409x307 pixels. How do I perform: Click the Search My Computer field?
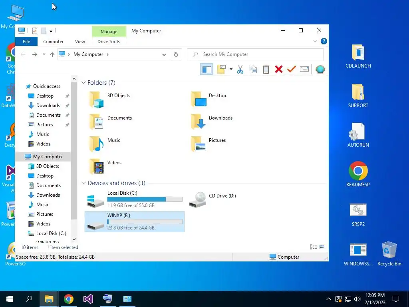[255, 54]
